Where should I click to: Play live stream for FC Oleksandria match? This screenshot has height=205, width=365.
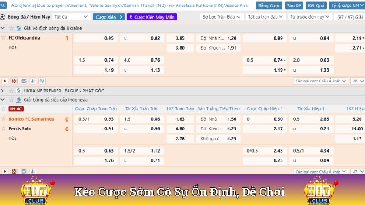(5, 81)
